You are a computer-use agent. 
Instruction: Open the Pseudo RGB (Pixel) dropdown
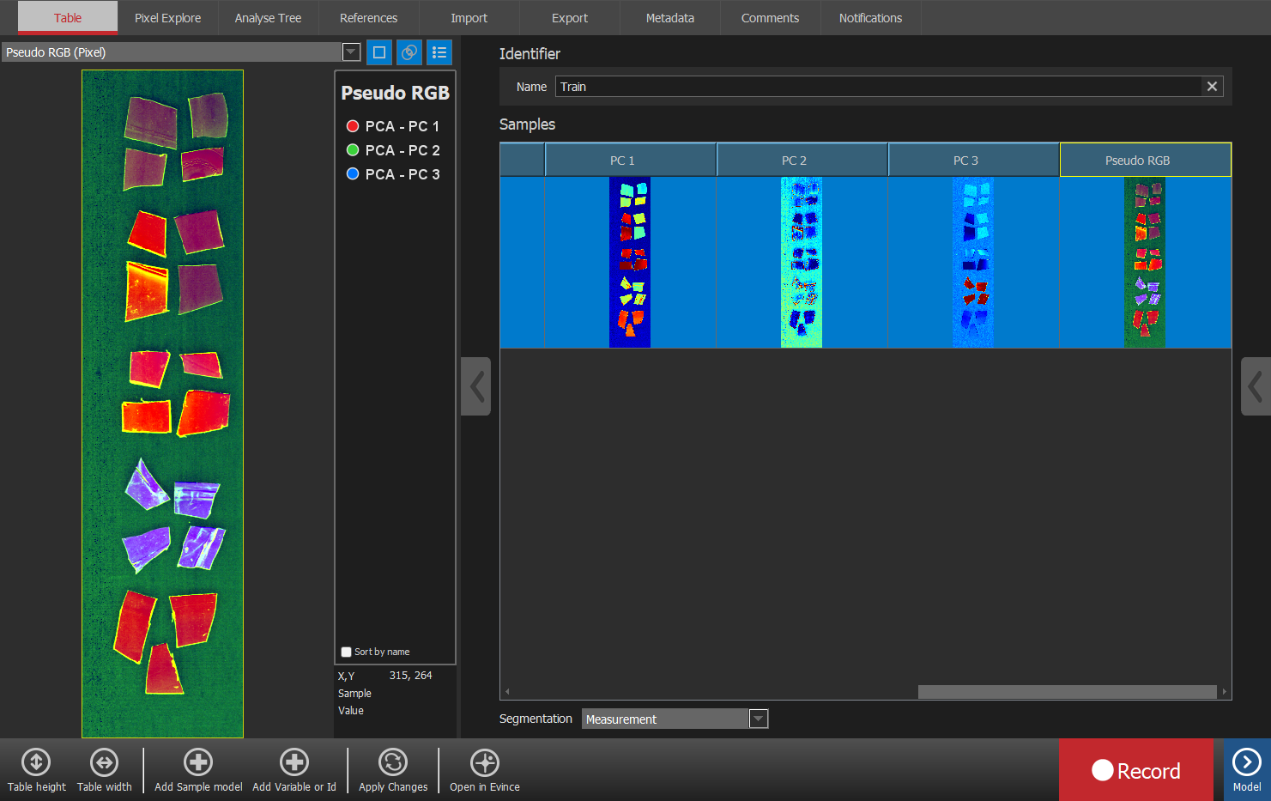(x=351, y=52)
